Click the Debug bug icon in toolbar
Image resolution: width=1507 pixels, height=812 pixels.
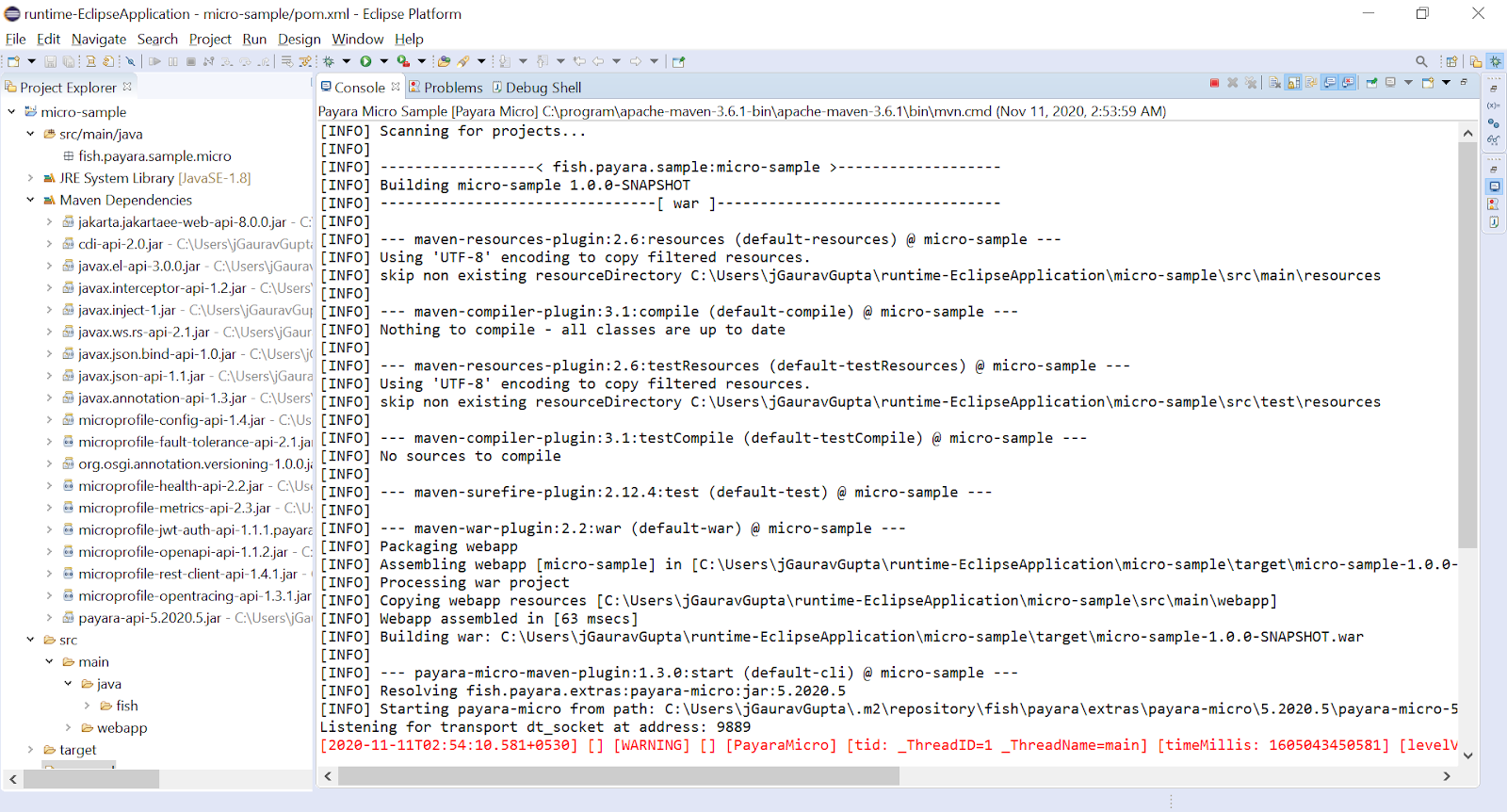pyautogui.click(x=329, y=61)
